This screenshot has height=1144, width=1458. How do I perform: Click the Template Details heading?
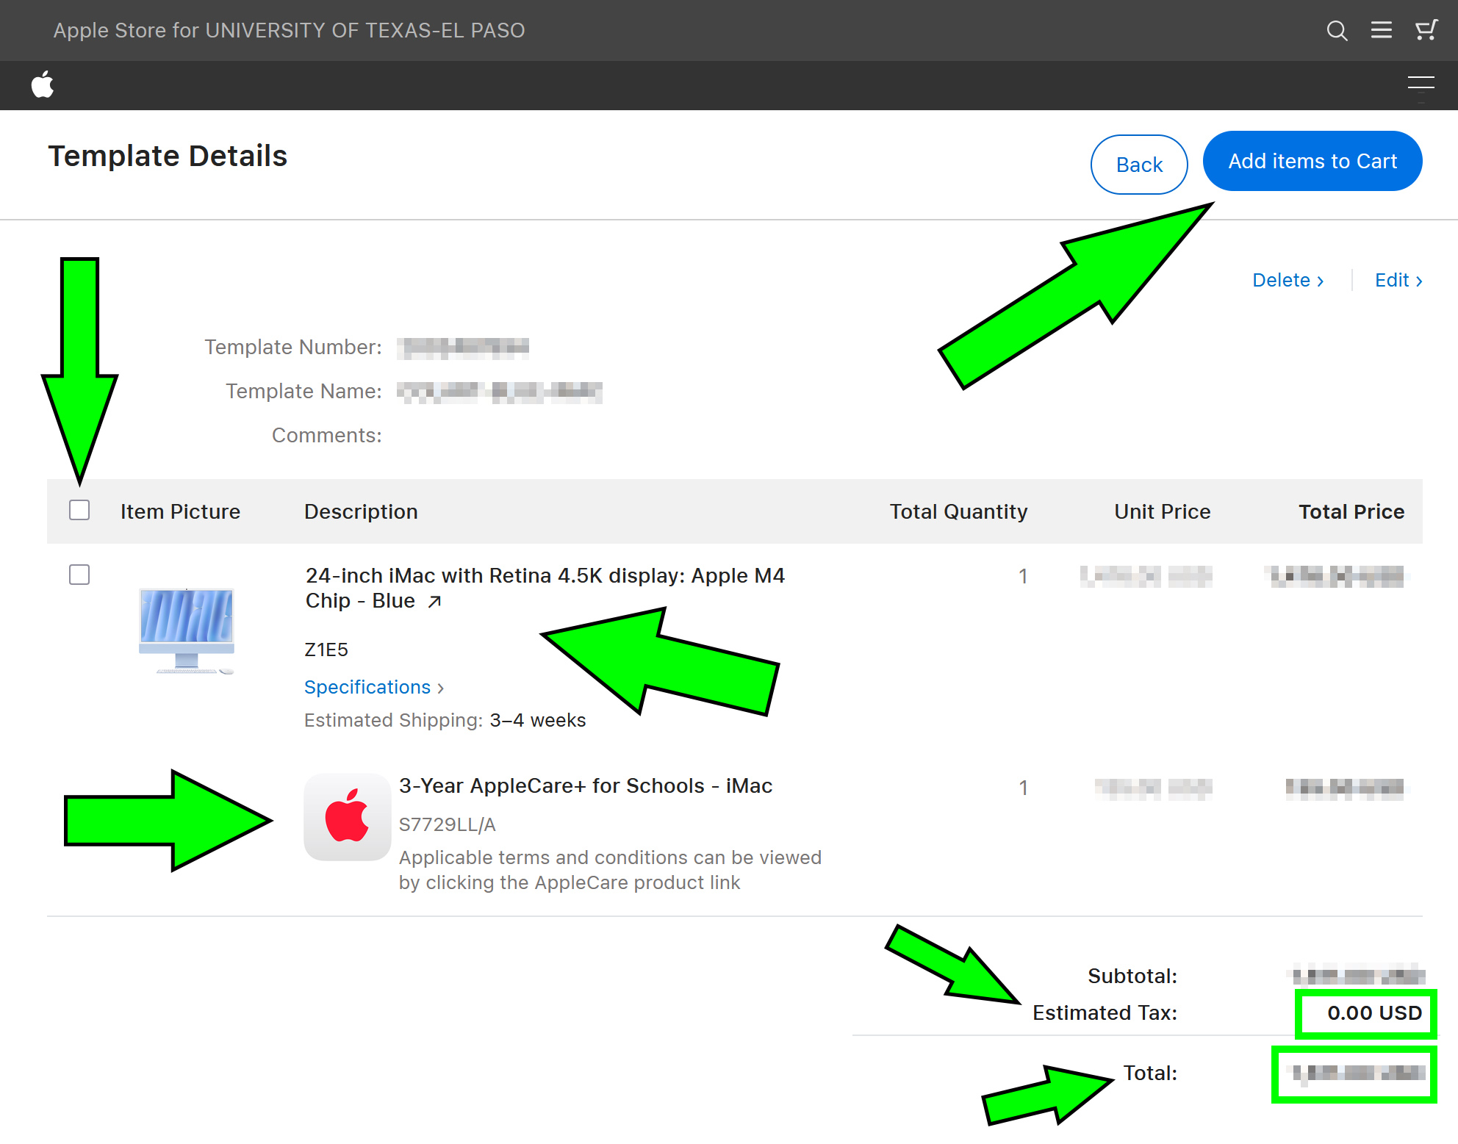[x=168, y=156]
